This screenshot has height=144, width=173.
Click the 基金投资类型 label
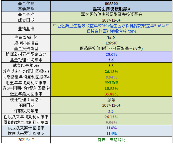[26, 48]
